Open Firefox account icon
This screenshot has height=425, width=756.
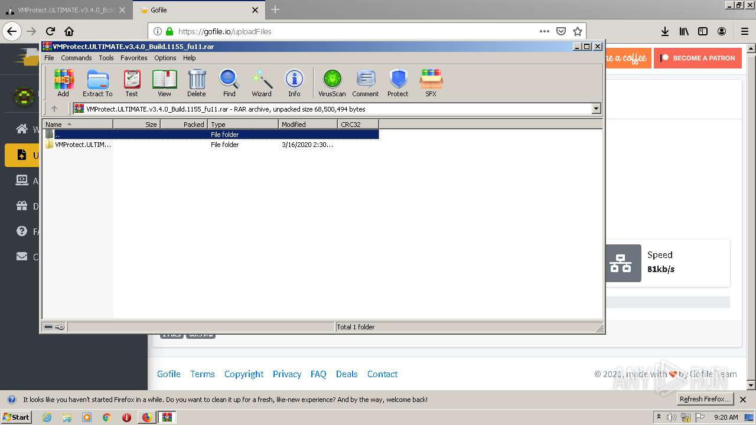[x=722, y=31]
